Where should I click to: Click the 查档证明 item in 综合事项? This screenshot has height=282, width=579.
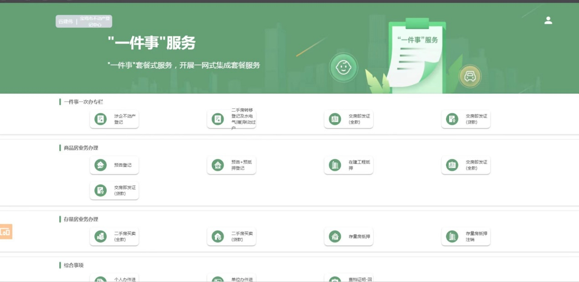(x=348, y=279)
